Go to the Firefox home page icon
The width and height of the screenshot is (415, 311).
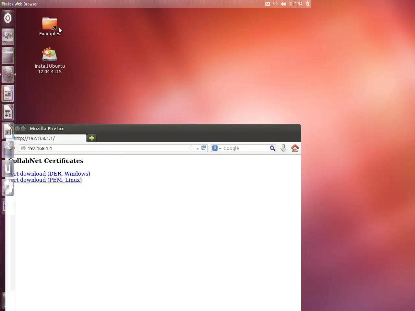295,148
